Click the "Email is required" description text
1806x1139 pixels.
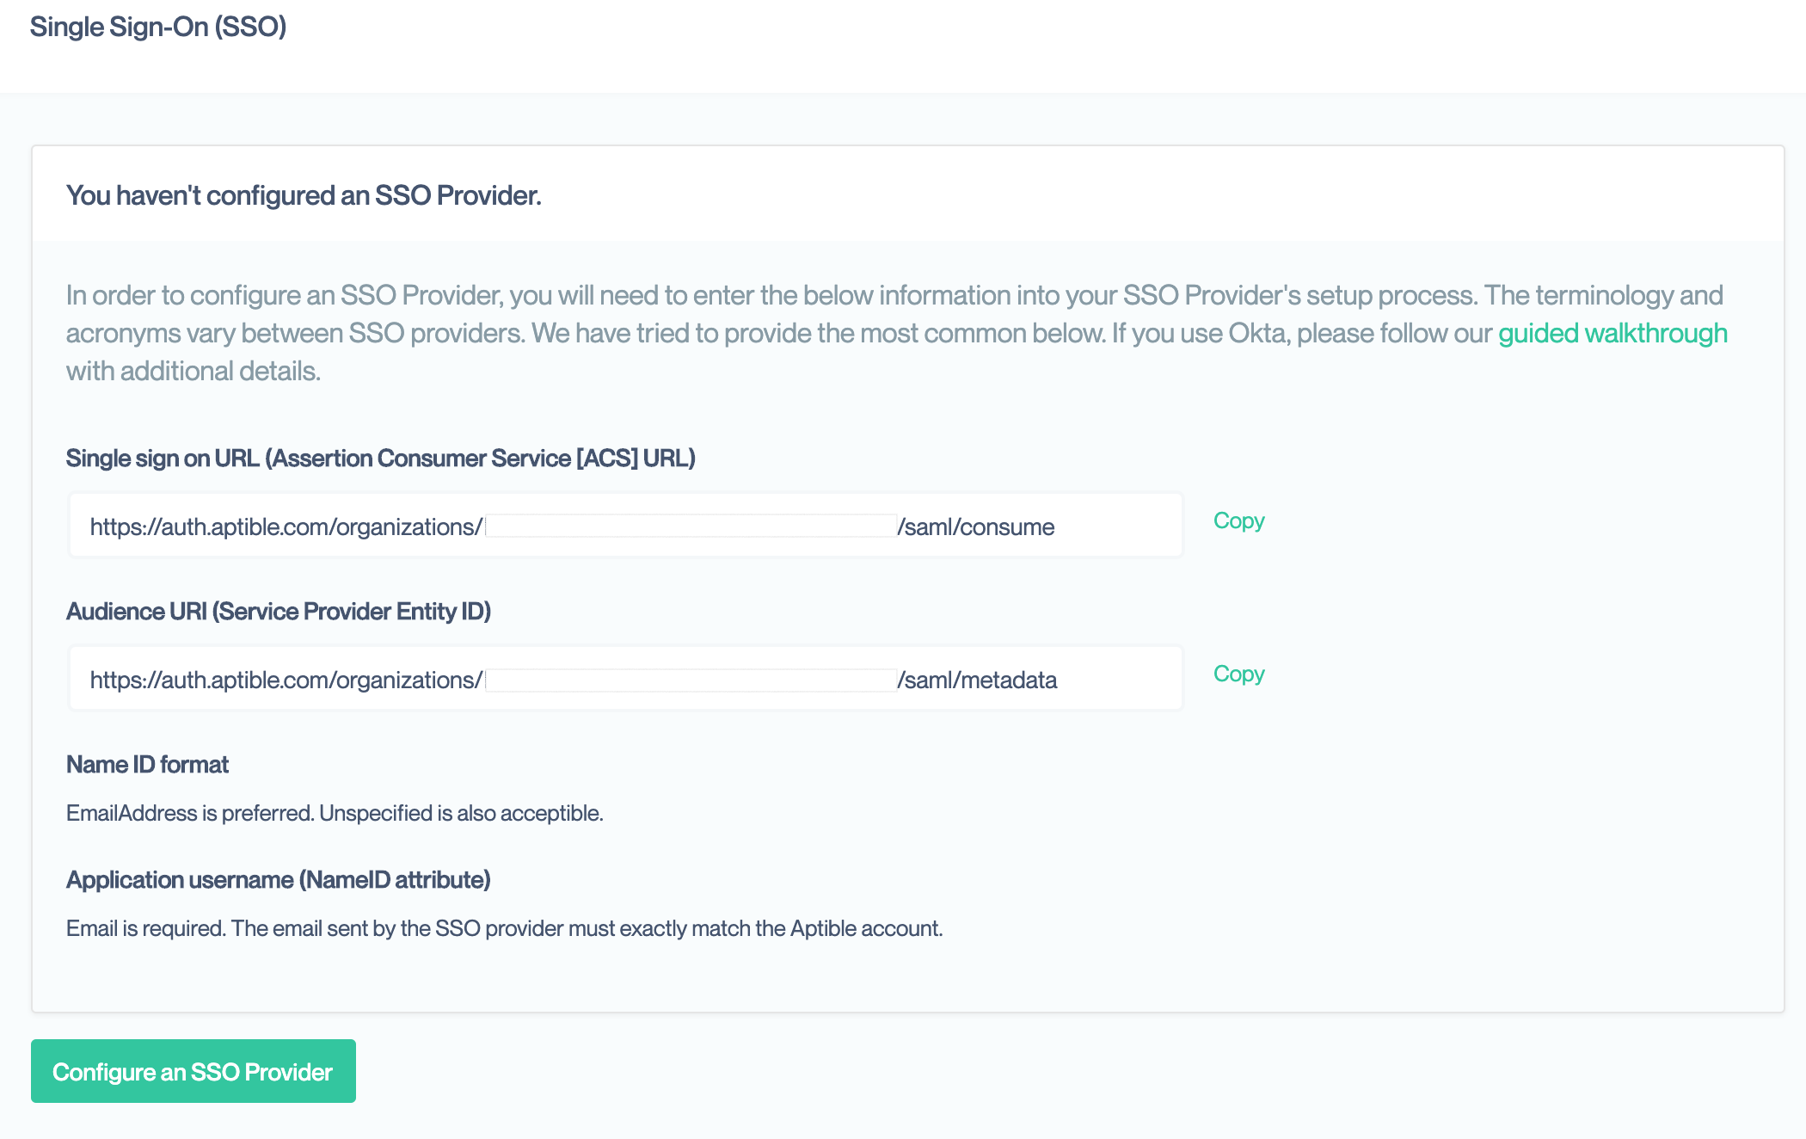pos(504,929)
